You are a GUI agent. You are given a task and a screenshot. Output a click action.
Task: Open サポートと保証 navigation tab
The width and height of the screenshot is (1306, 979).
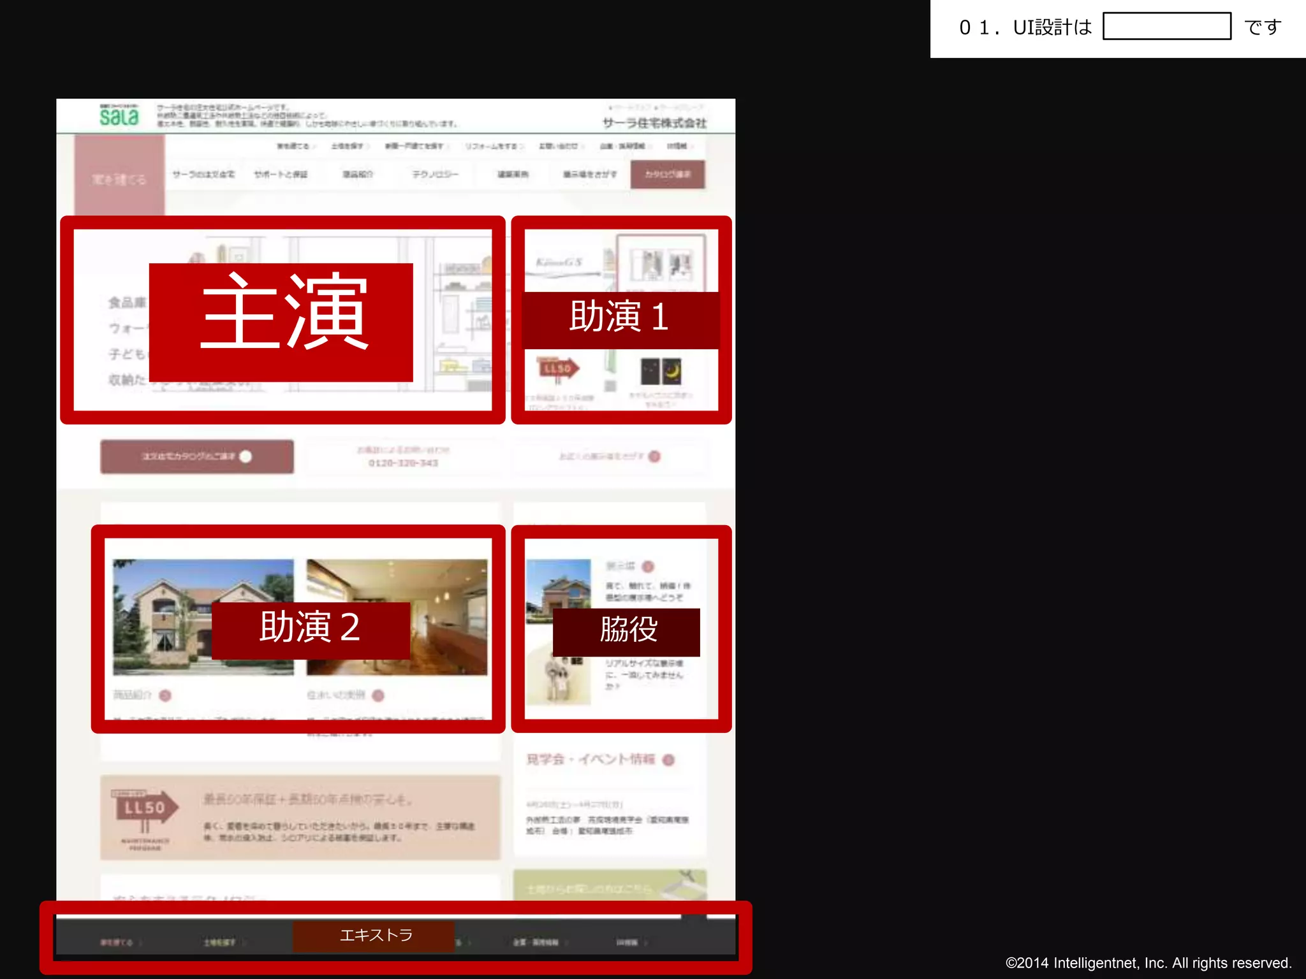tap(281, 174)
